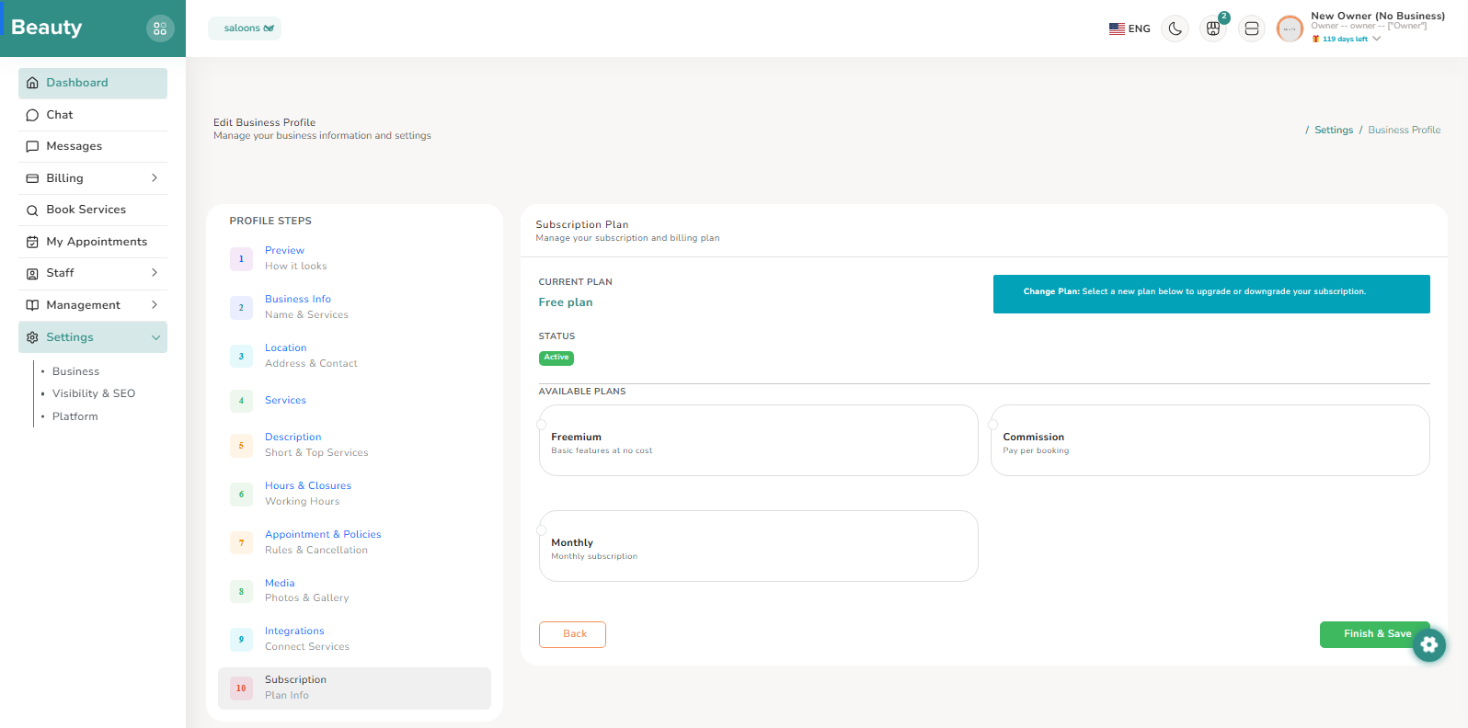Expand the Billing submenu chevron
The width and height of the screenshot is (1468, 728).
pyautogui.click(x=154, y=178)
